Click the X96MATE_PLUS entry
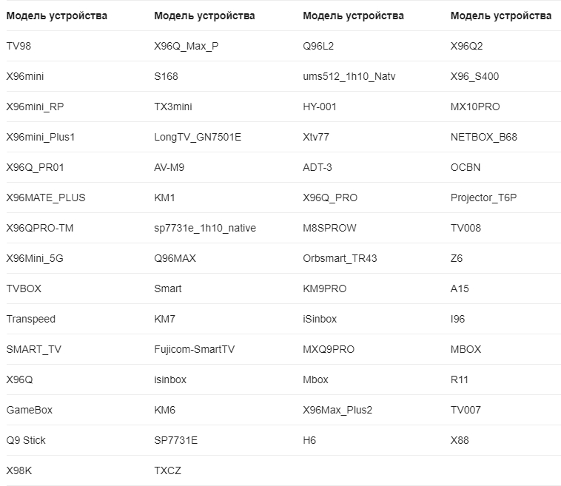Viewport: 561px width, 486px height. click(46, 198)
